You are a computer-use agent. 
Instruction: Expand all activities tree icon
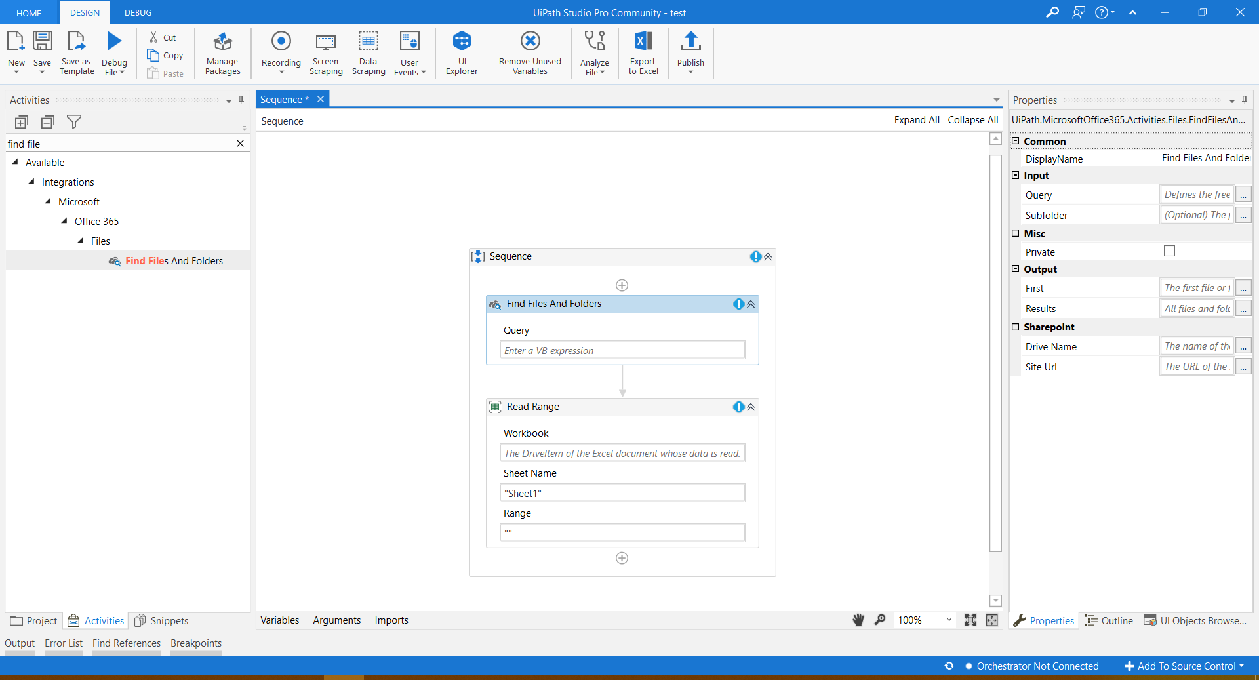[22, 122]
